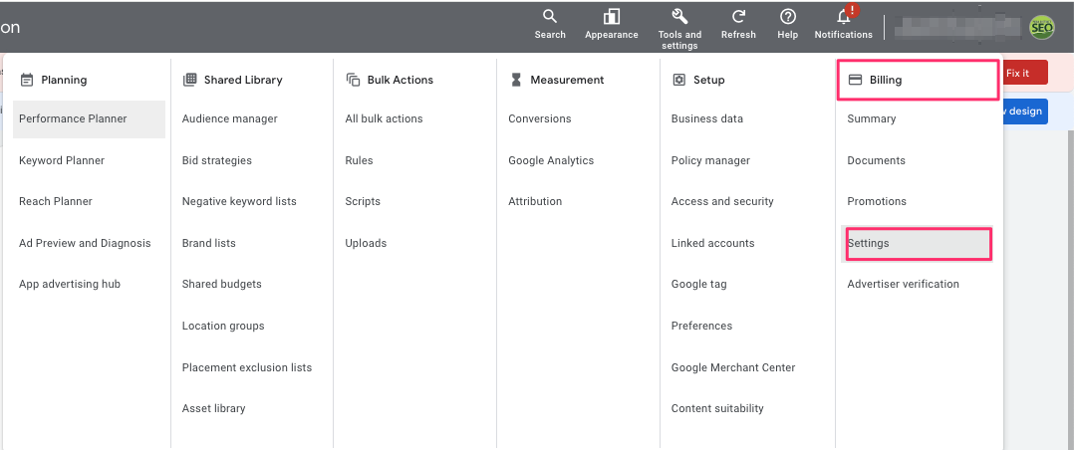Screen dimensions: 1074x450
Task: Open Google Analytics
Action: point(551,160)
